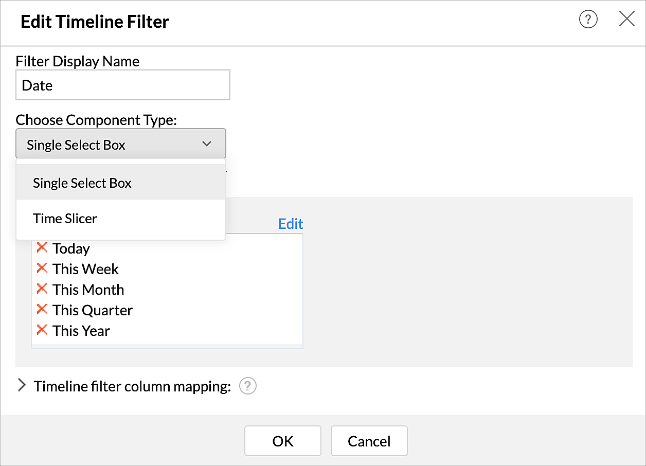This screenshot has height=466, width=646.
Task: Close the Edit Timeline Filter dialog
Action: coord(626,20)
